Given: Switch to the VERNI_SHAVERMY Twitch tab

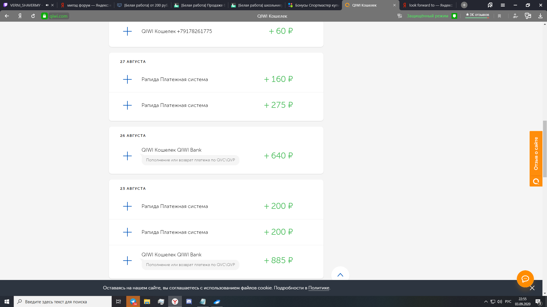Looking at the screenshot, I should point(26,5).
